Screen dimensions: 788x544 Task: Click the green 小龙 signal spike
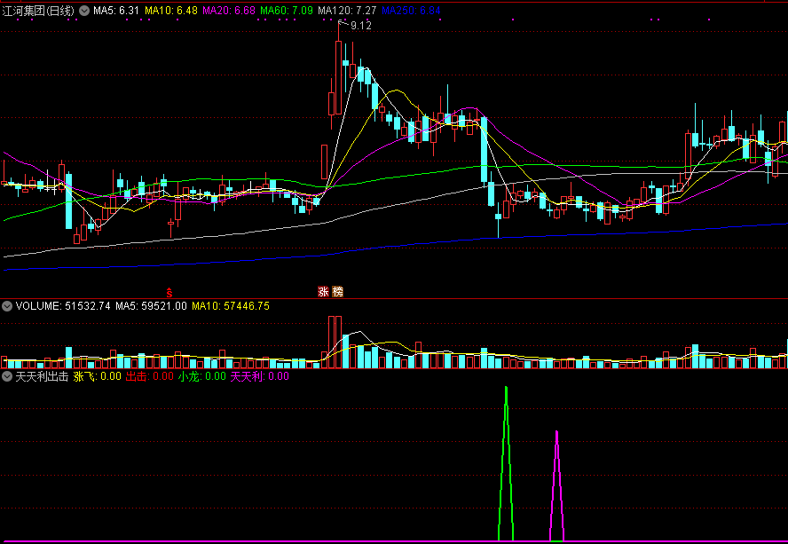(x=506, y=462)
